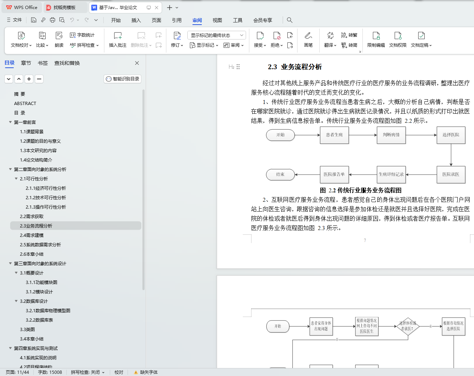Click 插入批注 to insert a comment
The width and height of the screenshot is (474, 376).
click(118, 39)
